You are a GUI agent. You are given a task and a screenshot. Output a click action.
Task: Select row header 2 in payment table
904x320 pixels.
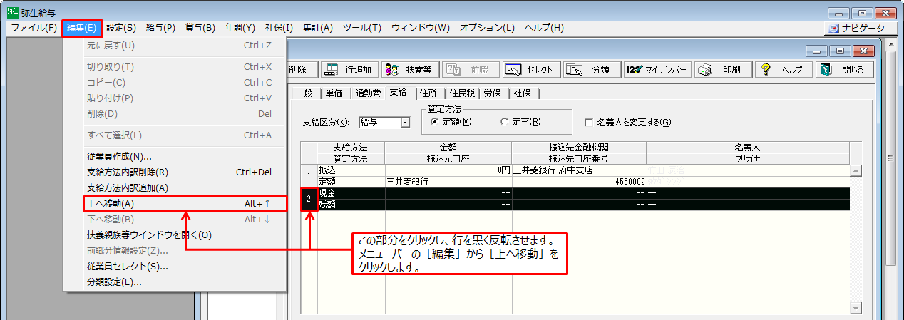pyautogui.click(x=308, y=200)
